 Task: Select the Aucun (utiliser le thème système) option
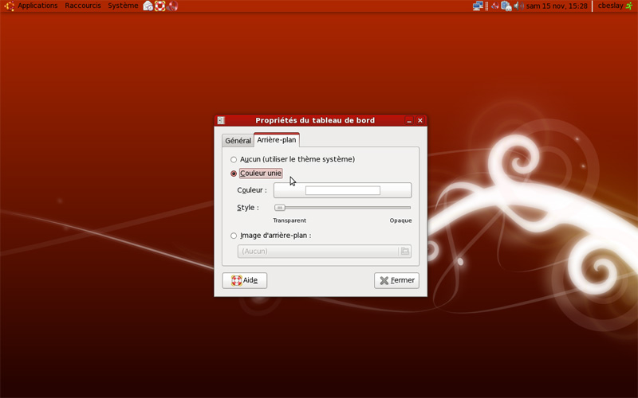click(293, 159)
